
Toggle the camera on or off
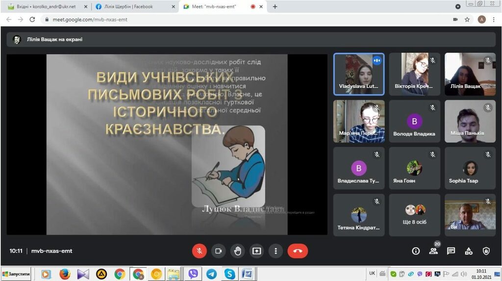pos(218,251)
